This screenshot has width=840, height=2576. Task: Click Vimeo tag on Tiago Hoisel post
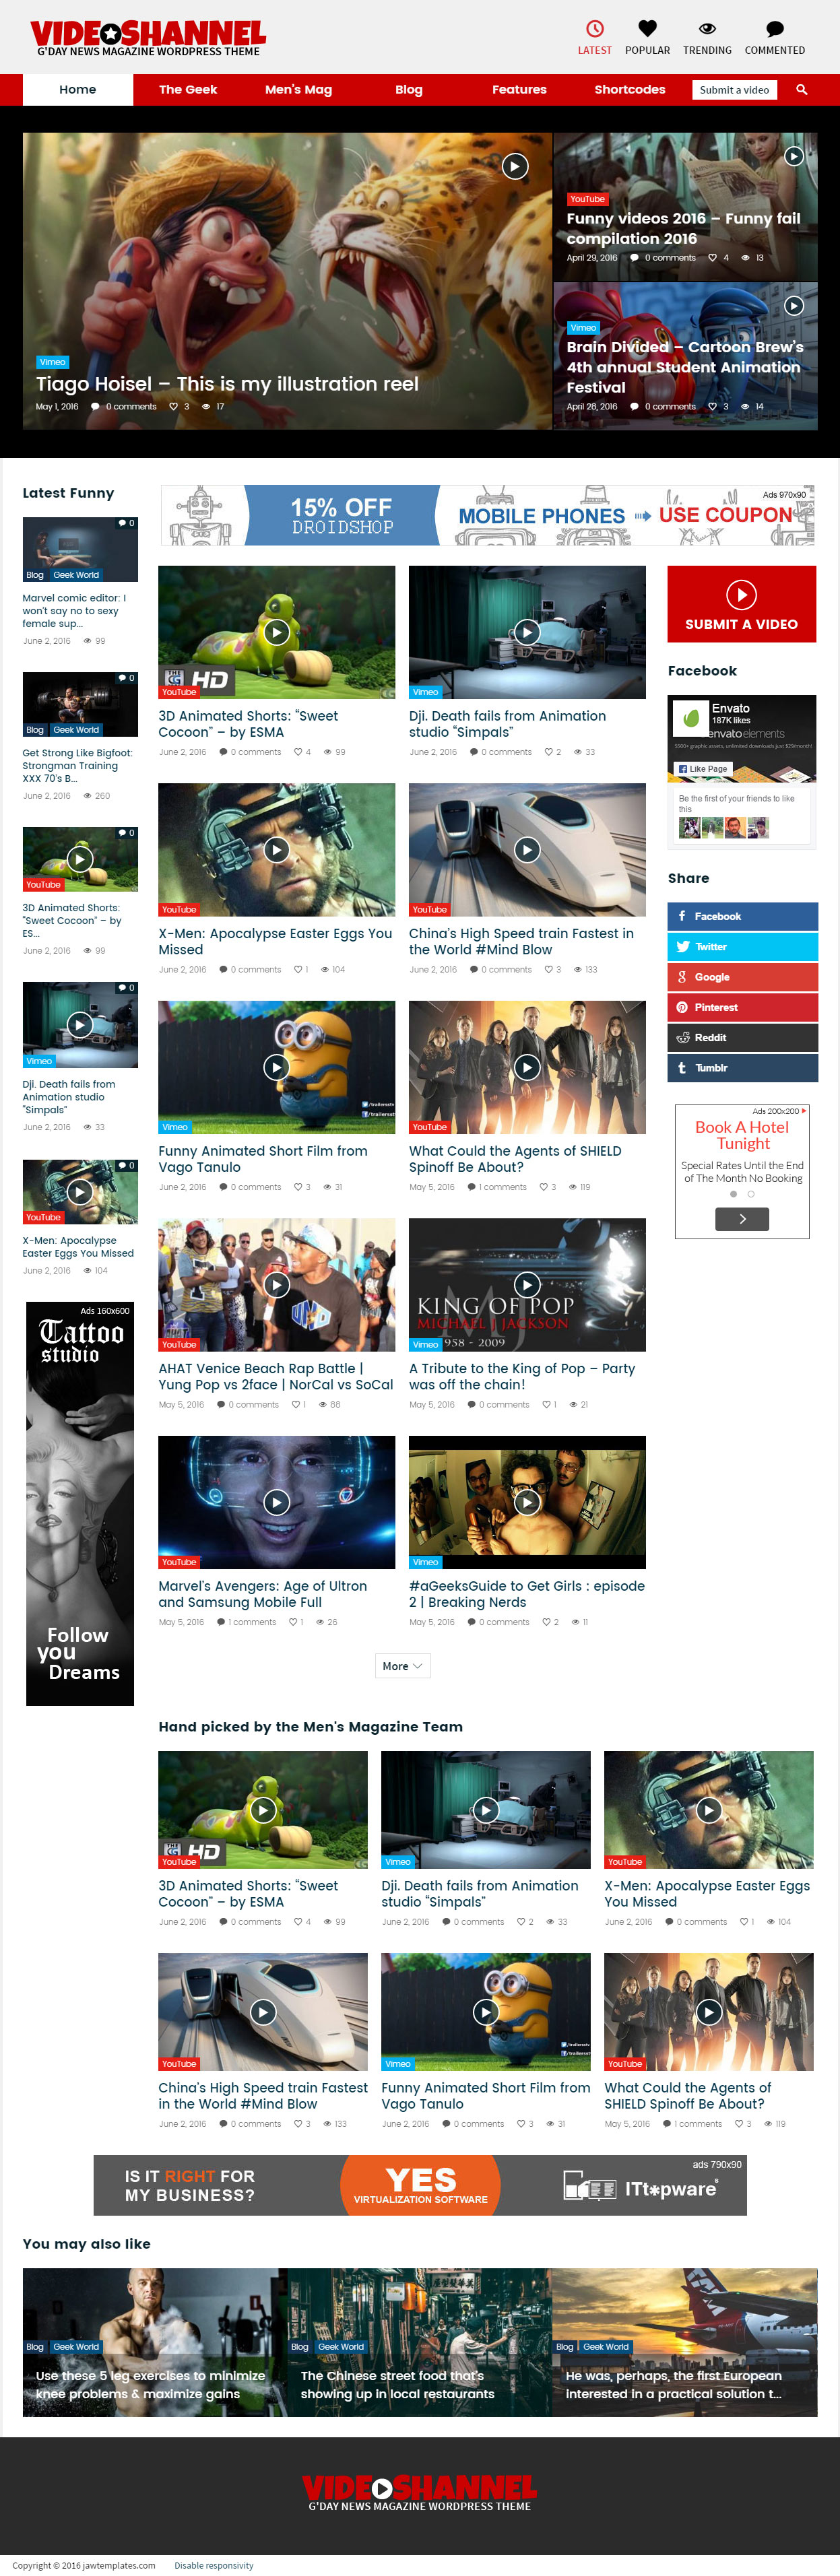(52, 362)
